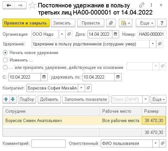This screenshot has width=168, height=151.
Task: Click cell Все рабочие места
Action: tap(120, 120)
